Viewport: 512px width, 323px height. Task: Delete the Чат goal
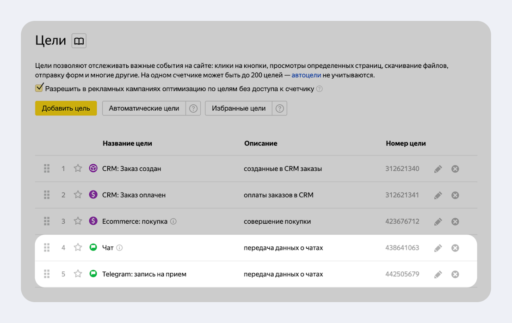pyautogui.click(x=455, y=248)
